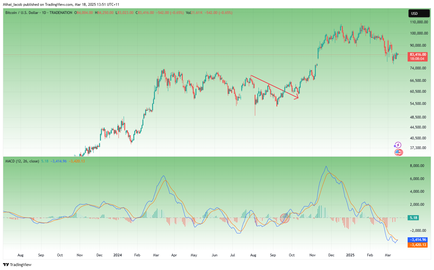Screen dimensions: 434x270
Task: Click the 4,000.00 MACD axis label
Action: click(x=417, y=192)
